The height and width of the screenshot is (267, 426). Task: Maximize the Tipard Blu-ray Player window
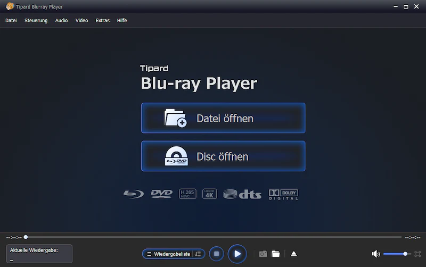(x=406, y=6)
